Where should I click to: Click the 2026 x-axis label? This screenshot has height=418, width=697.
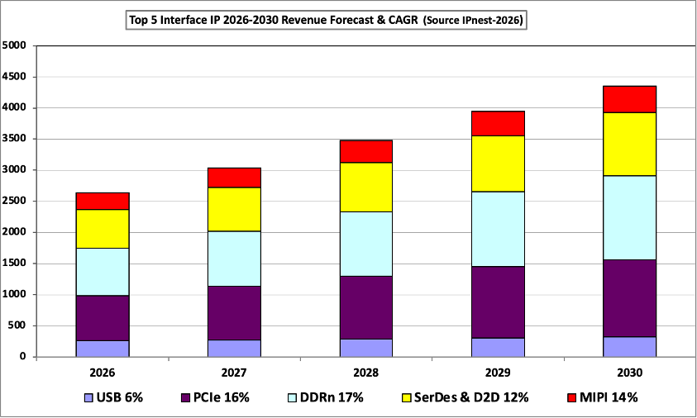103,373
